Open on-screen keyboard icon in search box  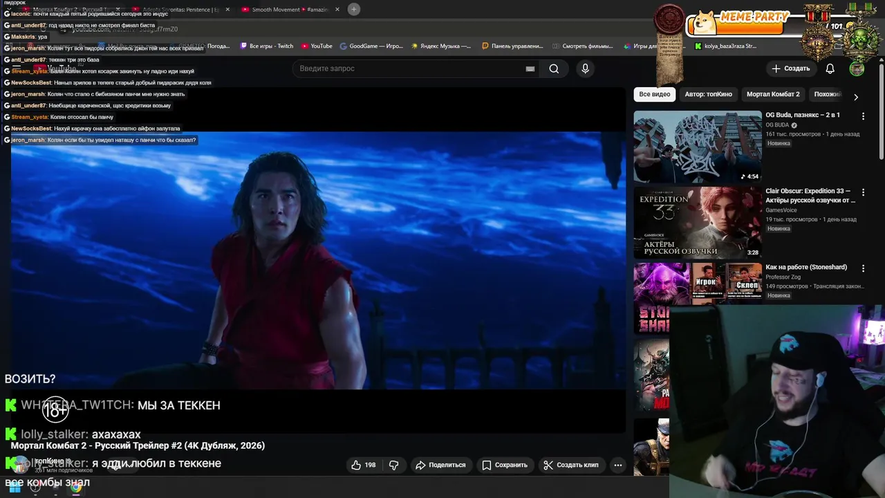tap(530, 68)
